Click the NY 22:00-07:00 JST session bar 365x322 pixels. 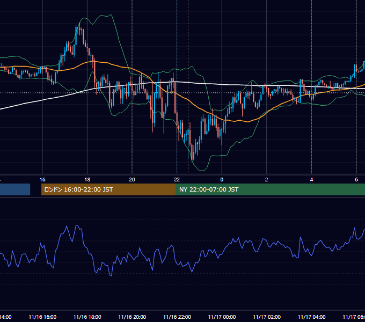270,189
